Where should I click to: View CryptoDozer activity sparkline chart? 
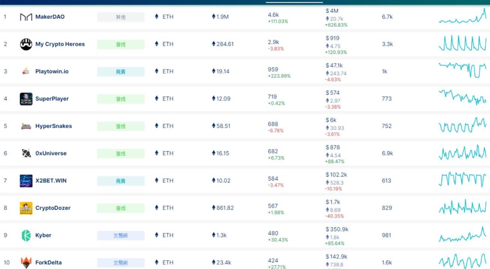(463, 207)
